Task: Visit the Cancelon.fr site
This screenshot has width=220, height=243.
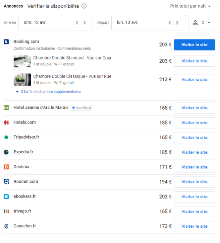Action: click(194, 226)
